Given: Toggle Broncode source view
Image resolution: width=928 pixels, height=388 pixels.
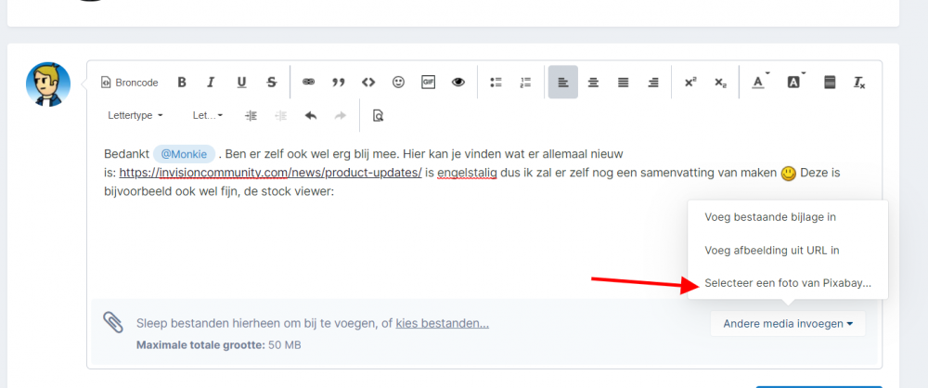Looking at the screenshot, I should [129, 83].
